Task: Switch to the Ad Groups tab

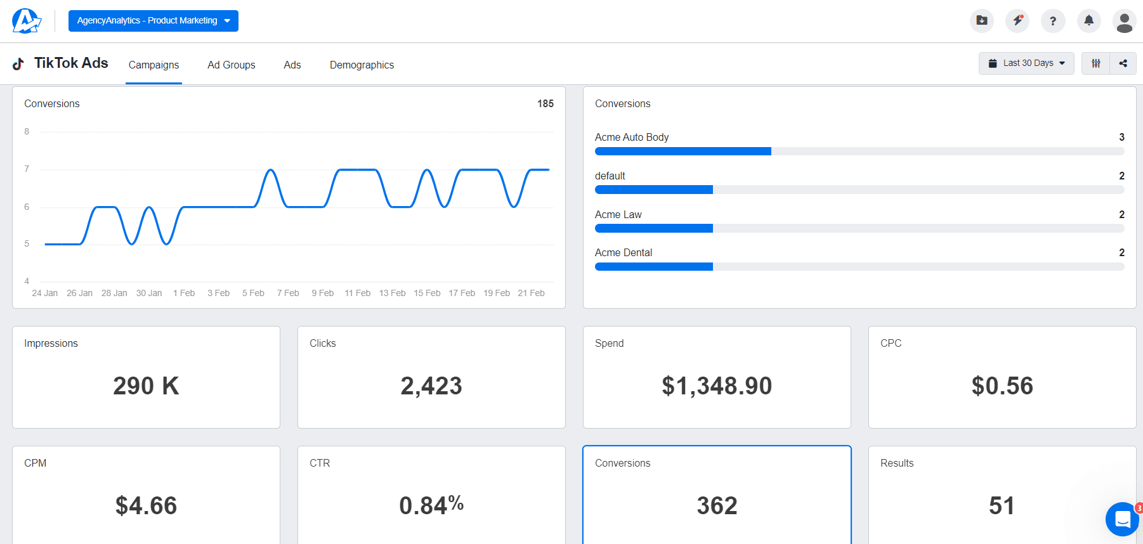Action: coord(231,65)
